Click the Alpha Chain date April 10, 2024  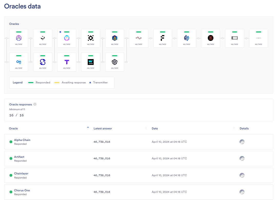tap(169, 142)
